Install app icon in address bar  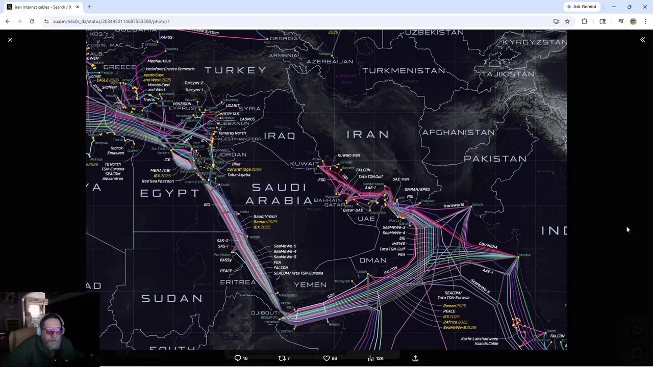pos(556,21)
